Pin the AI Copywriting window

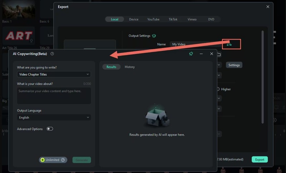[x=191, y=54]
